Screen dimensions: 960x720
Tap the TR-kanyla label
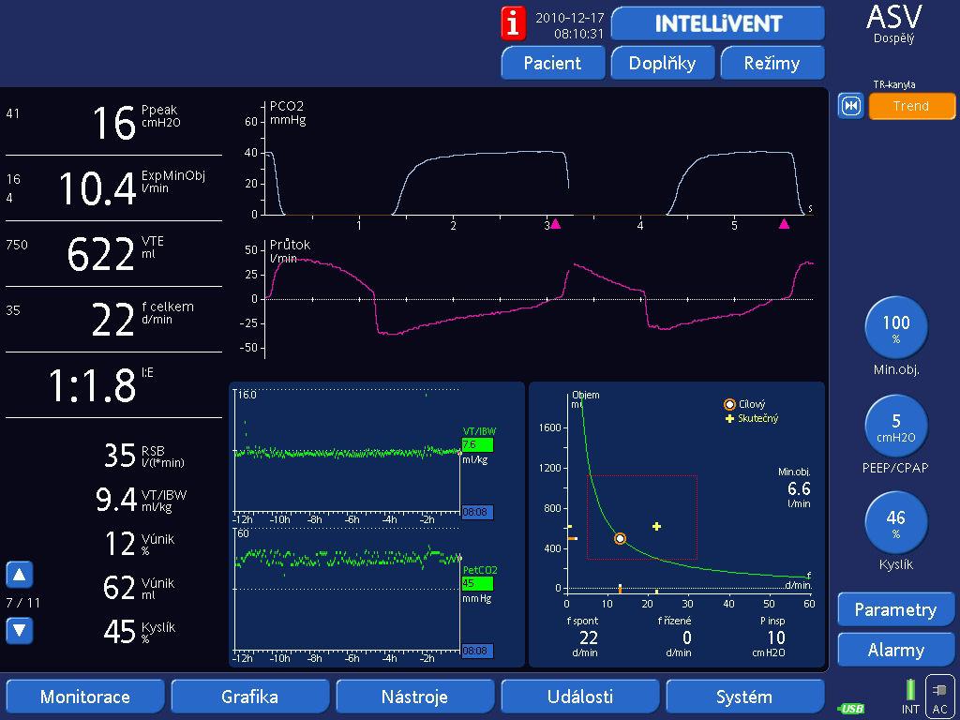[x=893, y=84]
